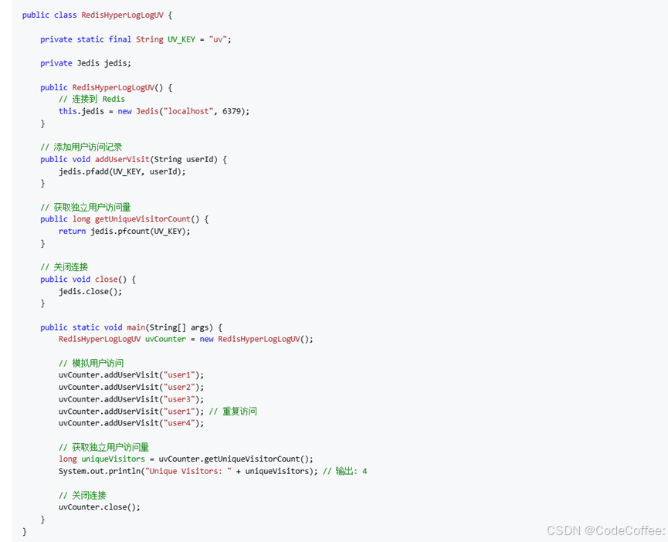Click the main(String[] args) method signature
Screen dimensions: 668x542
(x=131, y=327)
